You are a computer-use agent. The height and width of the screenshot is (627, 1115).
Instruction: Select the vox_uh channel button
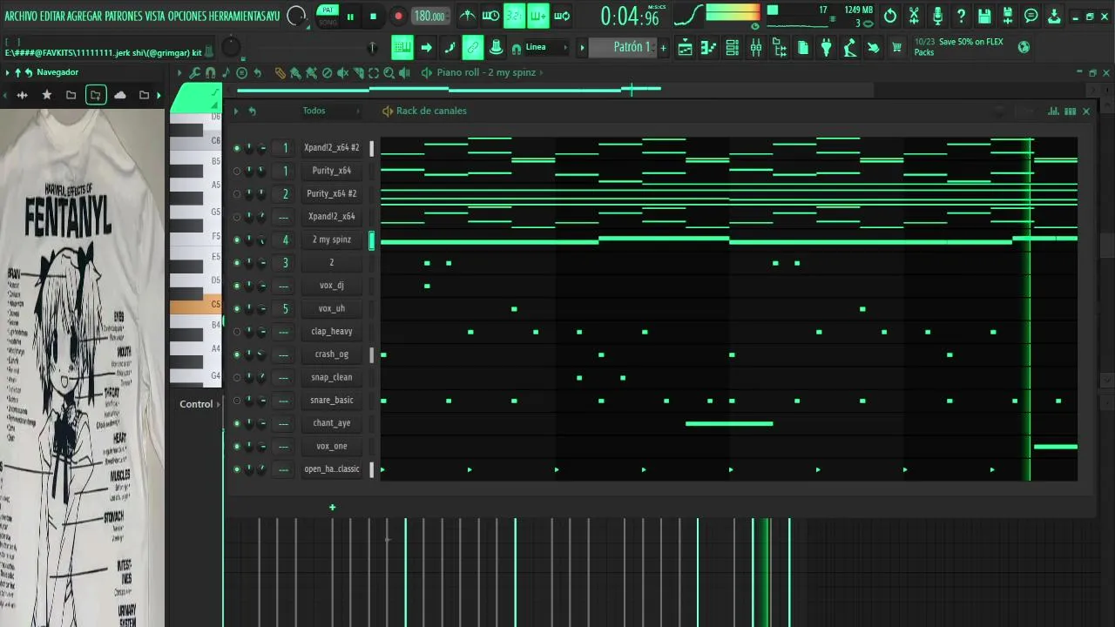coord(332,308)
